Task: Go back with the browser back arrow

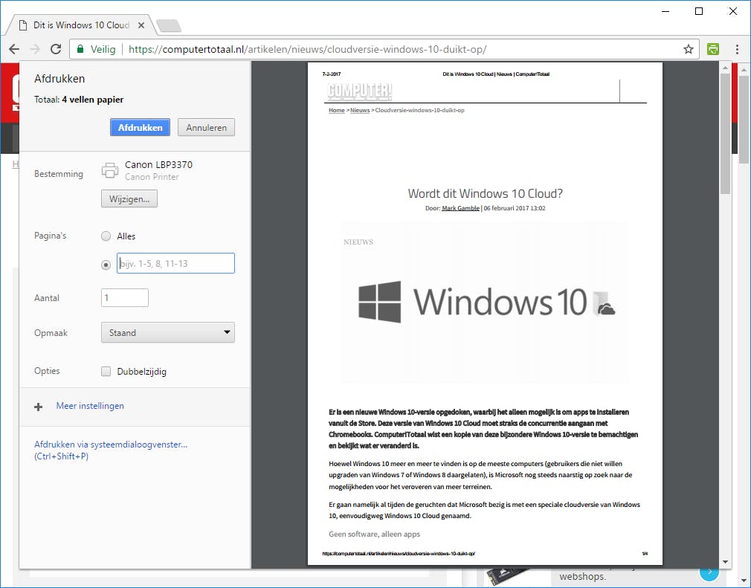Action: coord(14,49)
